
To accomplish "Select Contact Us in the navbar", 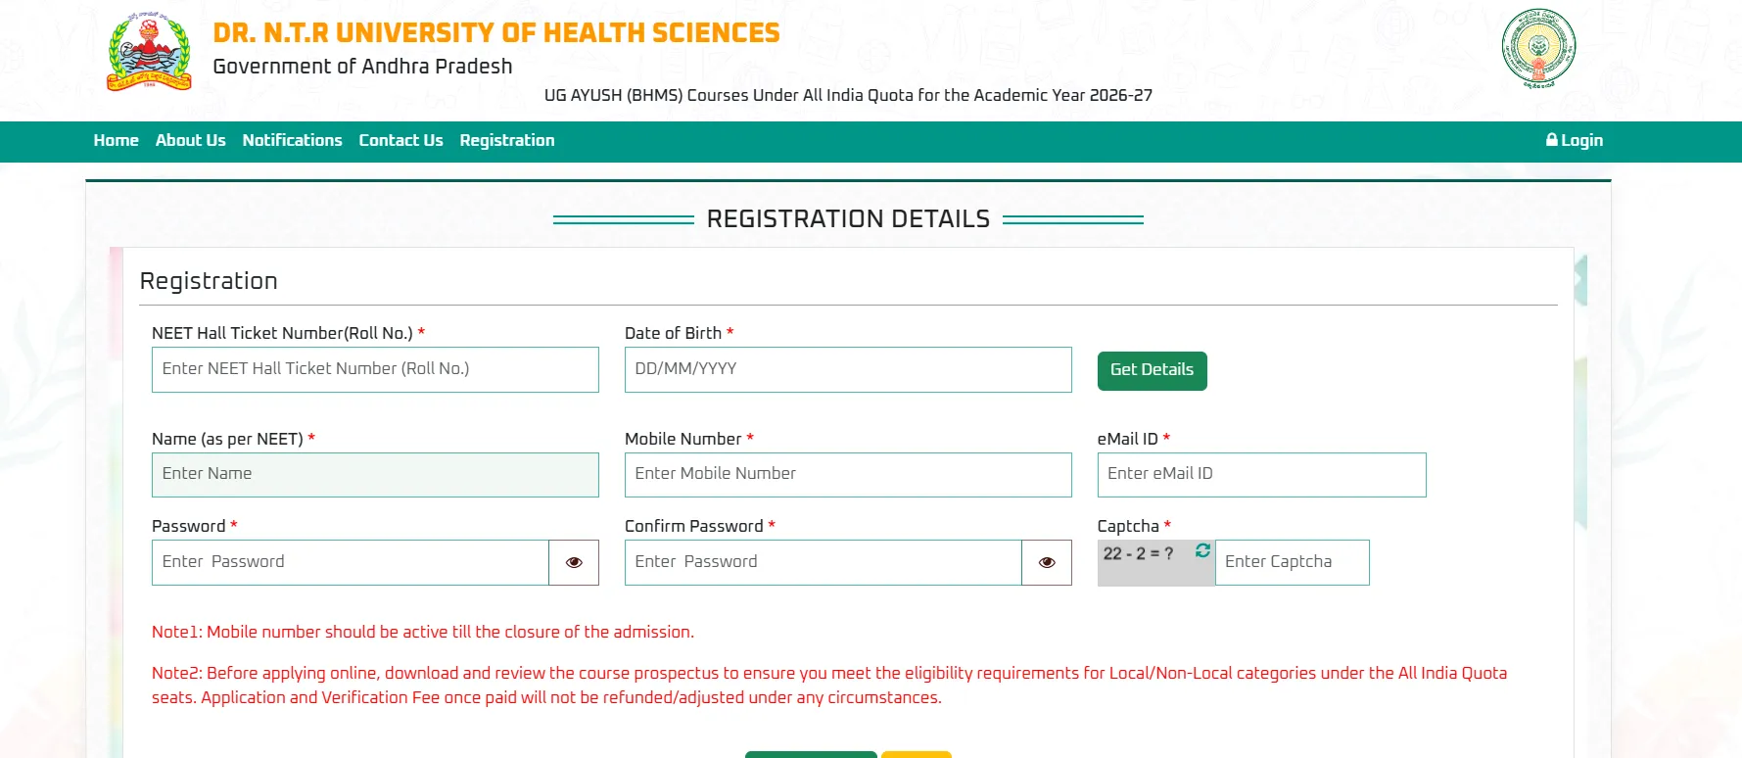I will click(x=400, y=140).
